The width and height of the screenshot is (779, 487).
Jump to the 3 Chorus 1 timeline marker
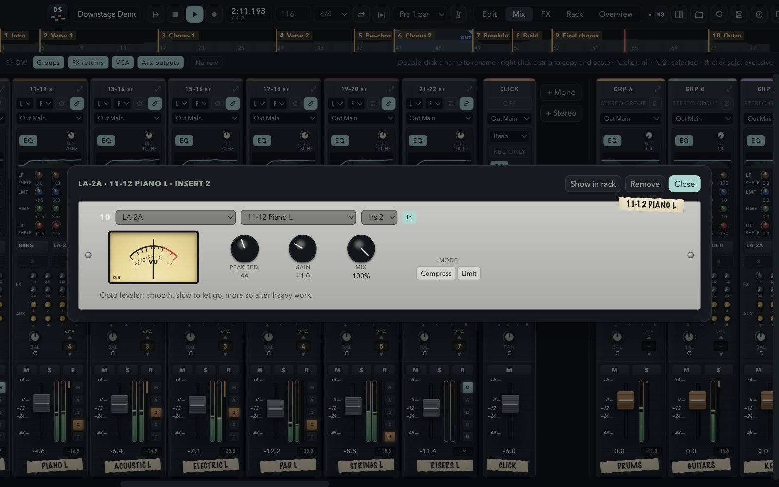click(178, 36)
